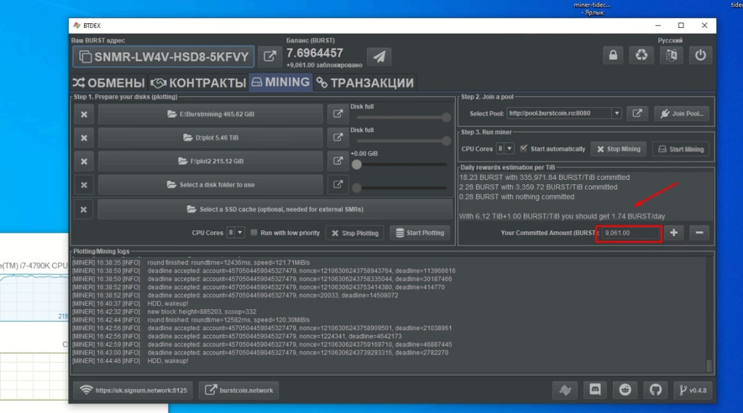Click the language translate icon
The width and height of the screenshot is (743, 413).
pyautogui.click(x=671, y=56)
